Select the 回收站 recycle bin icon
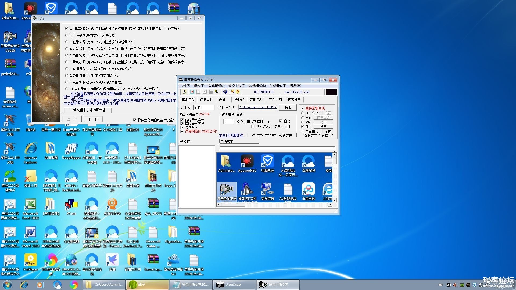This screenshot has height=290, width=516. pyautogui.click(x=30, y=123)
